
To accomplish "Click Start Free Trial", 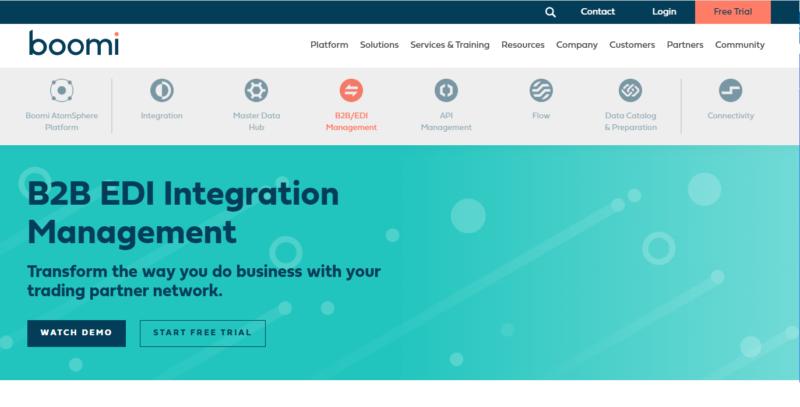I will tap(202, 333).
